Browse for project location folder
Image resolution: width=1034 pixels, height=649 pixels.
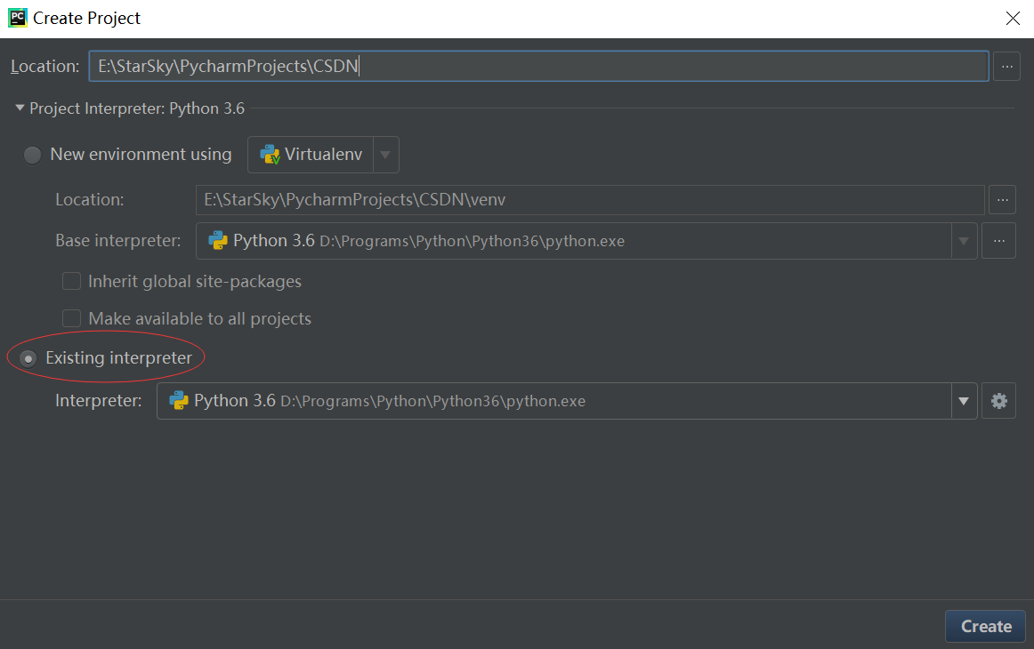click(x=1006, y=67)
